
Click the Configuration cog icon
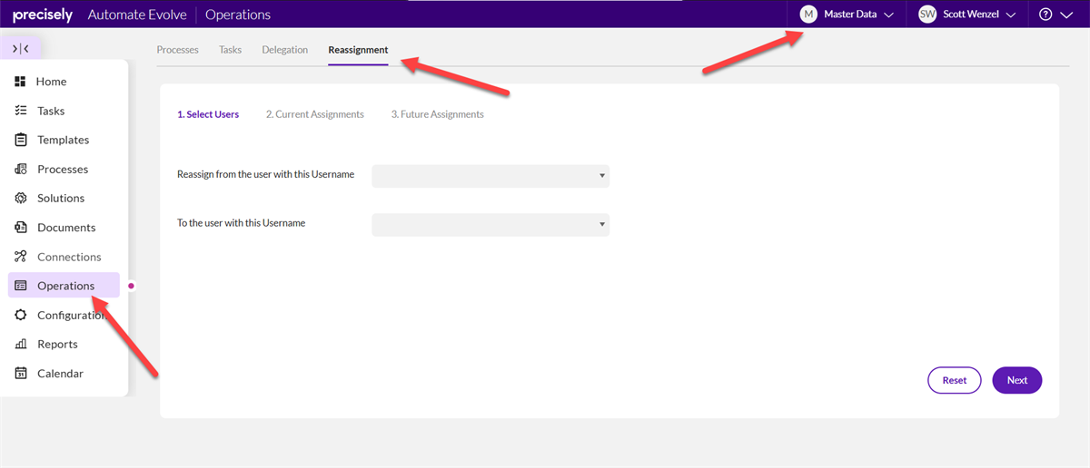(20, 315)
